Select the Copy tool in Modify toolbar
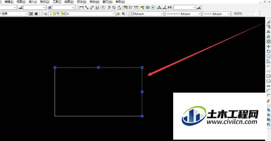This screenshot has height=141, width=271. tap(268, 27)
